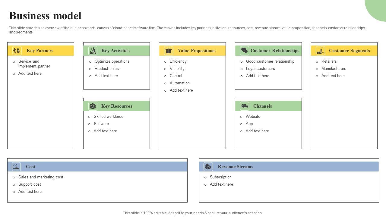Select the Subscription bullet item
386x217 pixels.
220,177
